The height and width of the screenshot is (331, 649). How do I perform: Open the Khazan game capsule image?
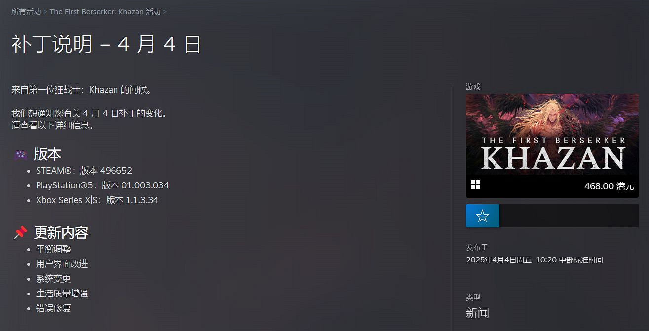pos(552,134)
